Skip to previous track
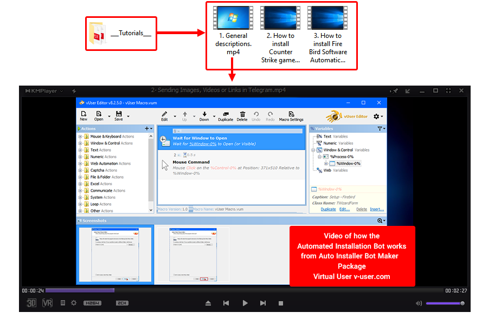This screenshot has height=325, width=488. click(x=226, y=303)
